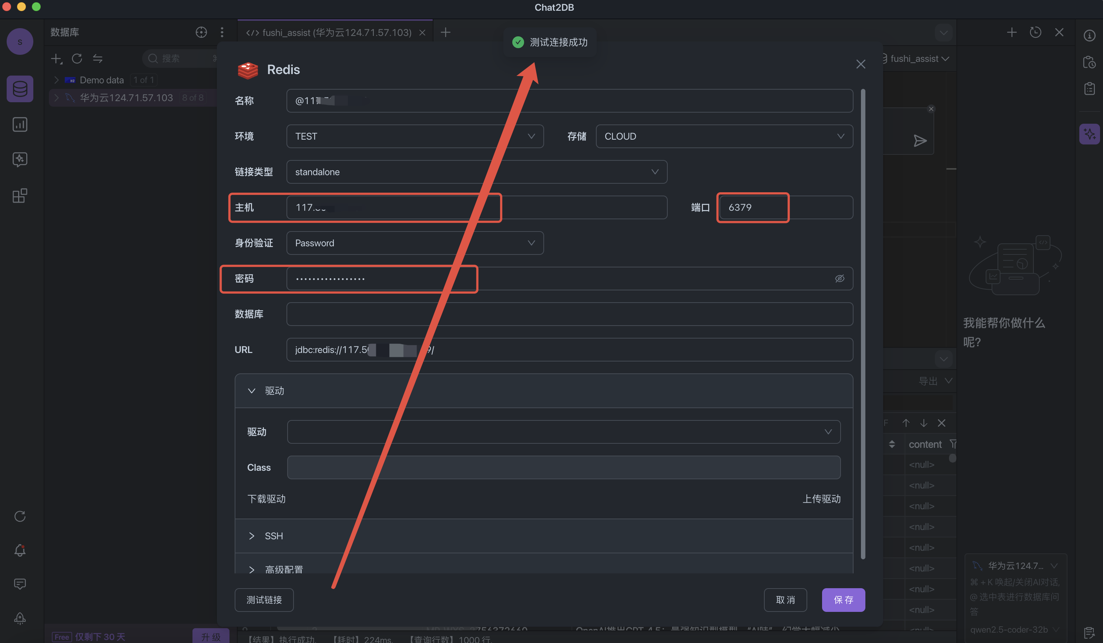The height and width of the screenshot is (643, 1103).
Task: Open the AI sparkle icon on right bar
Action: (x=1089, y=134)
